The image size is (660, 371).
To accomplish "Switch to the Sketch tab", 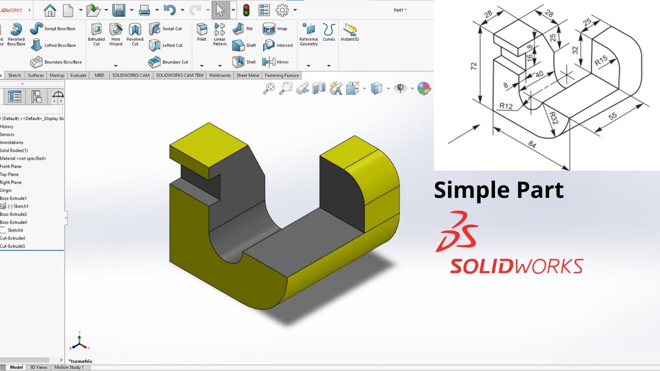I will 14,75.
